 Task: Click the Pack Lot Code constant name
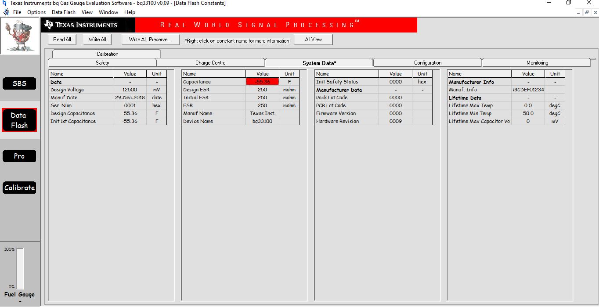(x=346, y=98)
